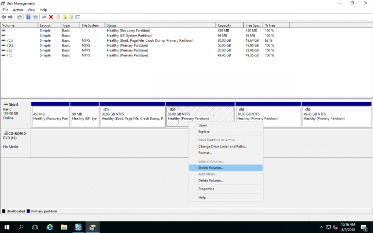Screen dimensions: 373x233
Task: Choose Explore in the context menu
Action: click(226, 132)
